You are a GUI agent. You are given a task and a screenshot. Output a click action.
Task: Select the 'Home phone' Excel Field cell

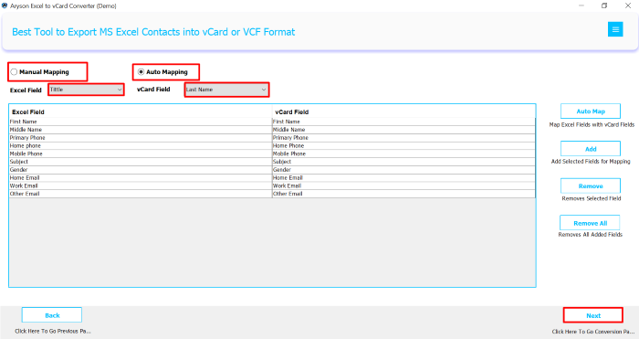141,145
